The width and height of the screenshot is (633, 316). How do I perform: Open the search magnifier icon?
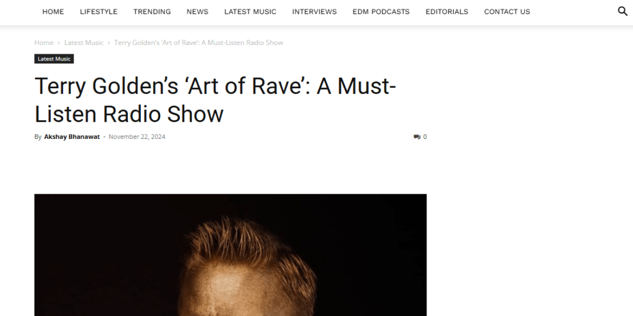pyautogui.click(x=622, y=11)
